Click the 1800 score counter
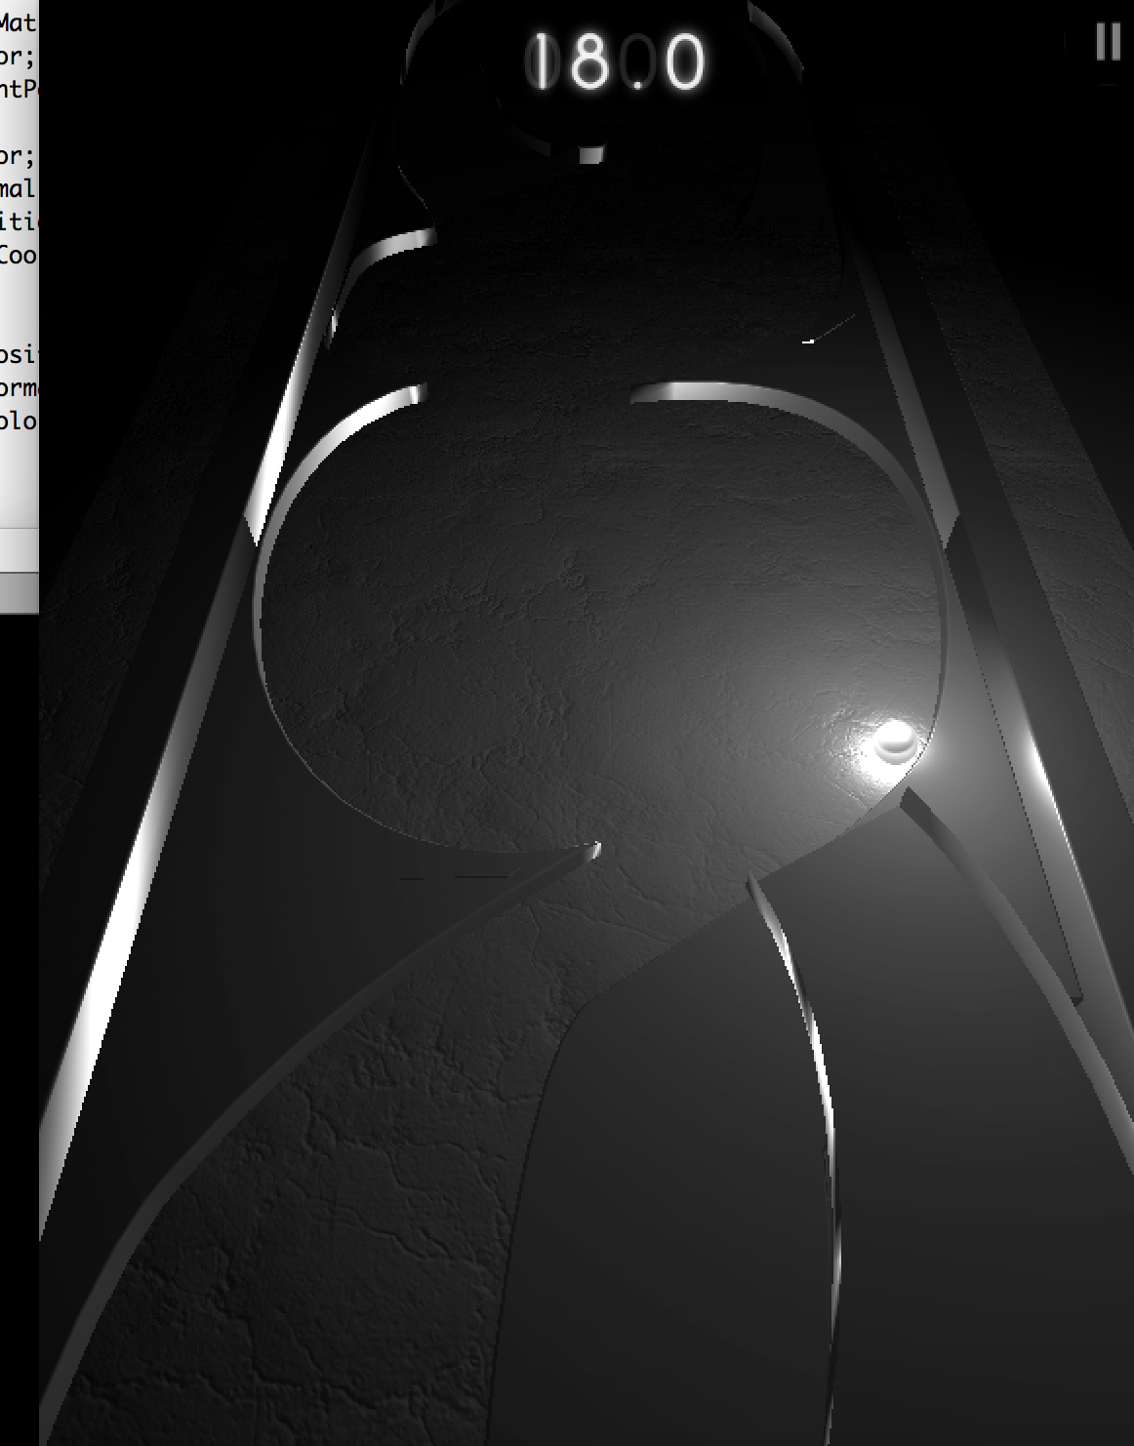The image size is (1134, 1446). (616, 60)
